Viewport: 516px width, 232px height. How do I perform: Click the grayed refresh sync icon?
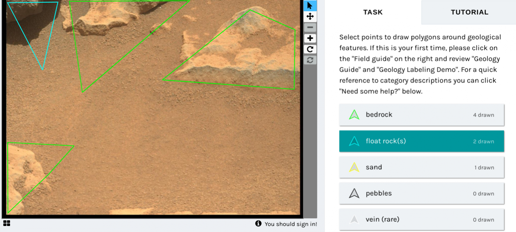tap(310, 60)
